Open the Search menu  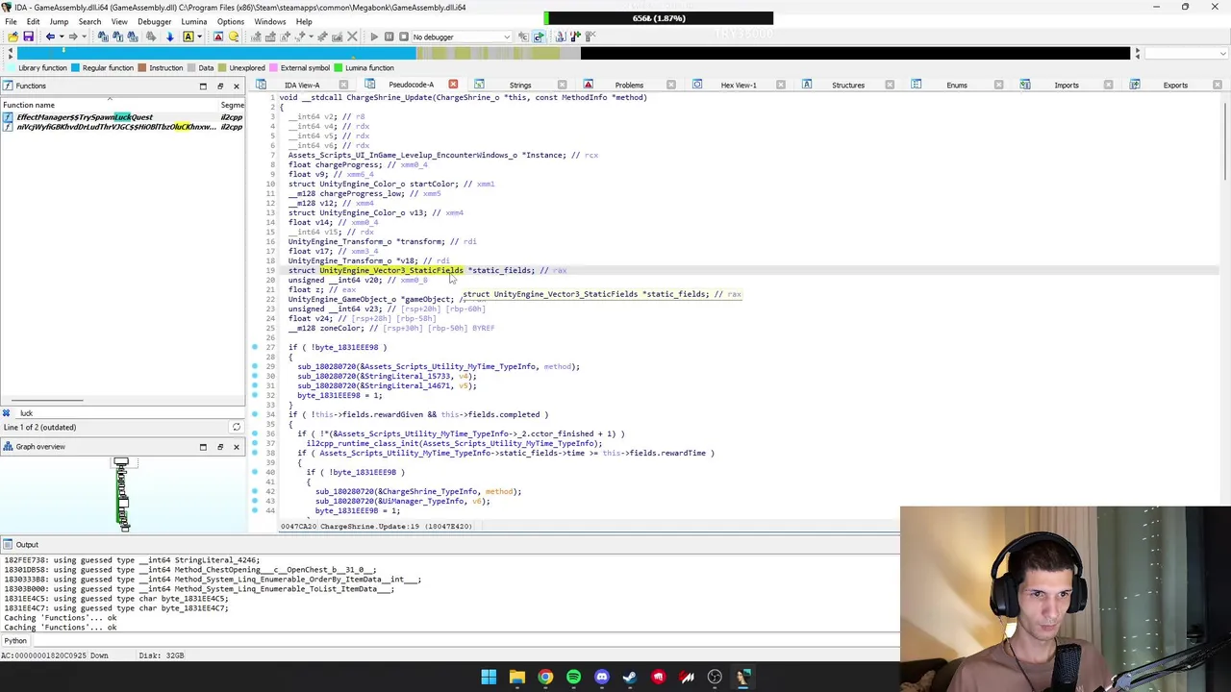(x=89, y=21)
